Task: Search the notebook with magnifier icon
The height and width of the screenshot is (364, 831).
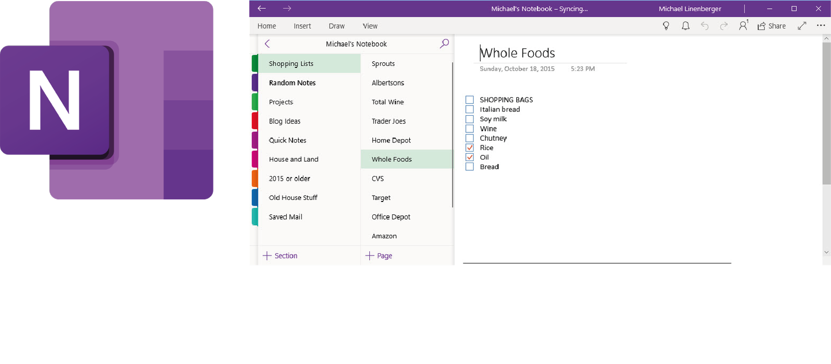Action: point(444,44)
